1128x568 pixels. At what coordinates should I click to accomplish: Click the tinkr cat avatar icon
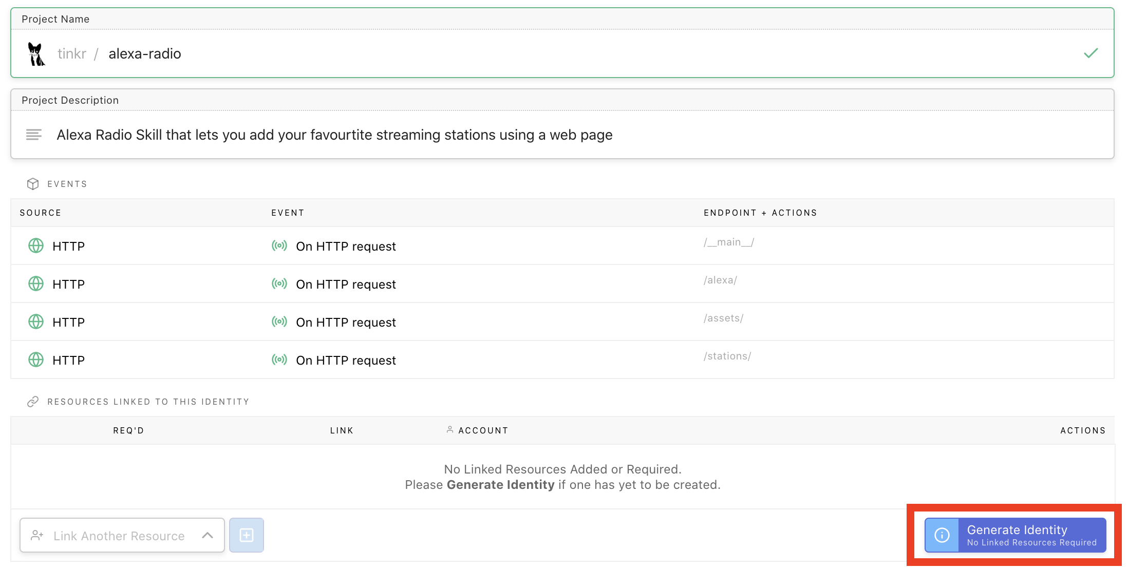pos(36,54)
